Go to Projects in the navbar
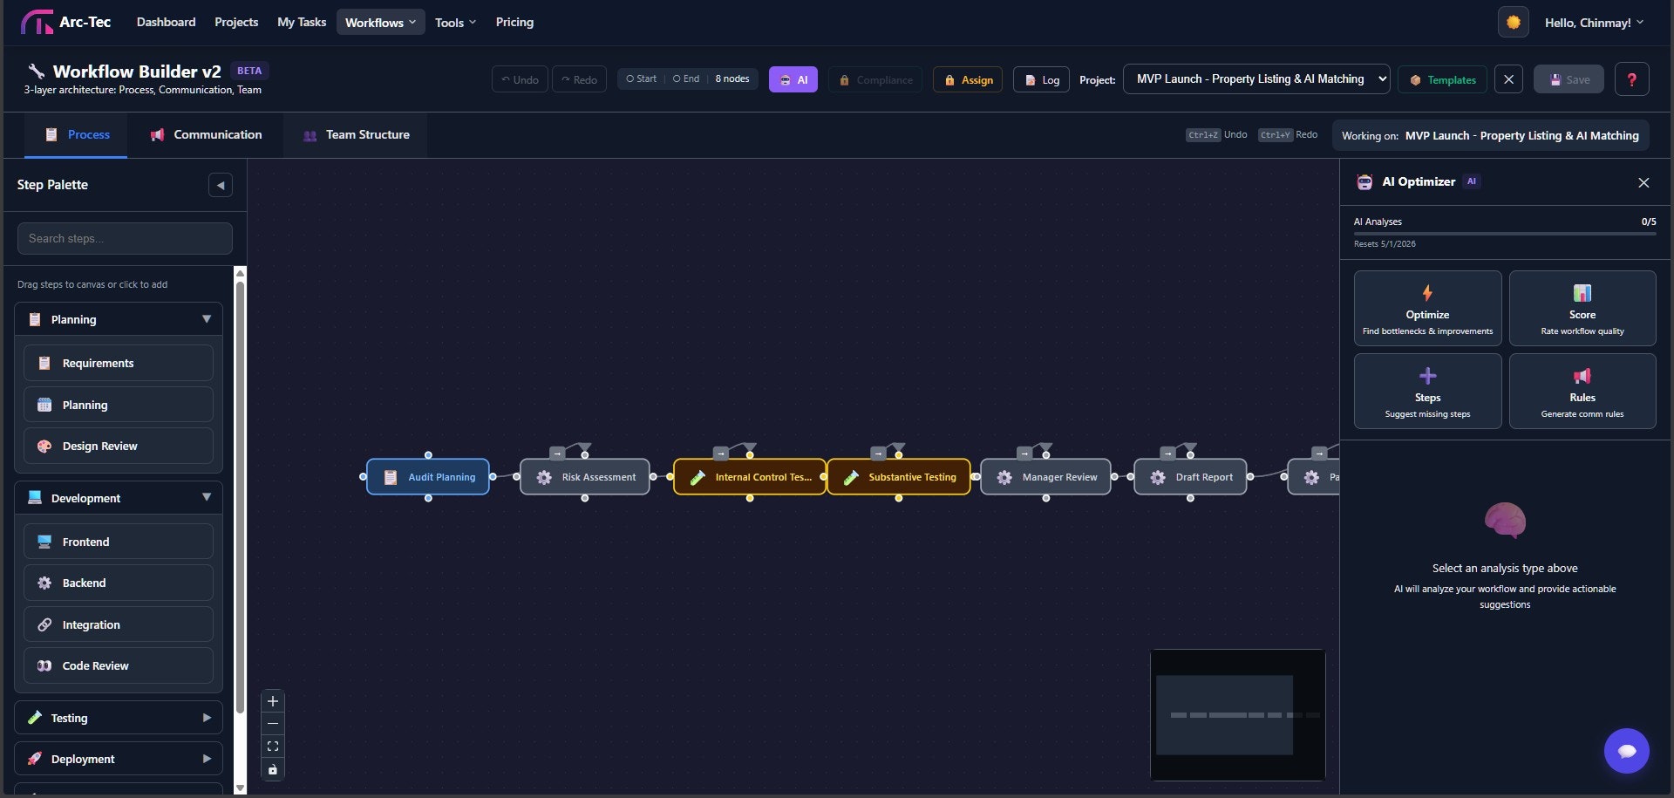This screenshot has width=1674, height=798. [x=236, y=22]
